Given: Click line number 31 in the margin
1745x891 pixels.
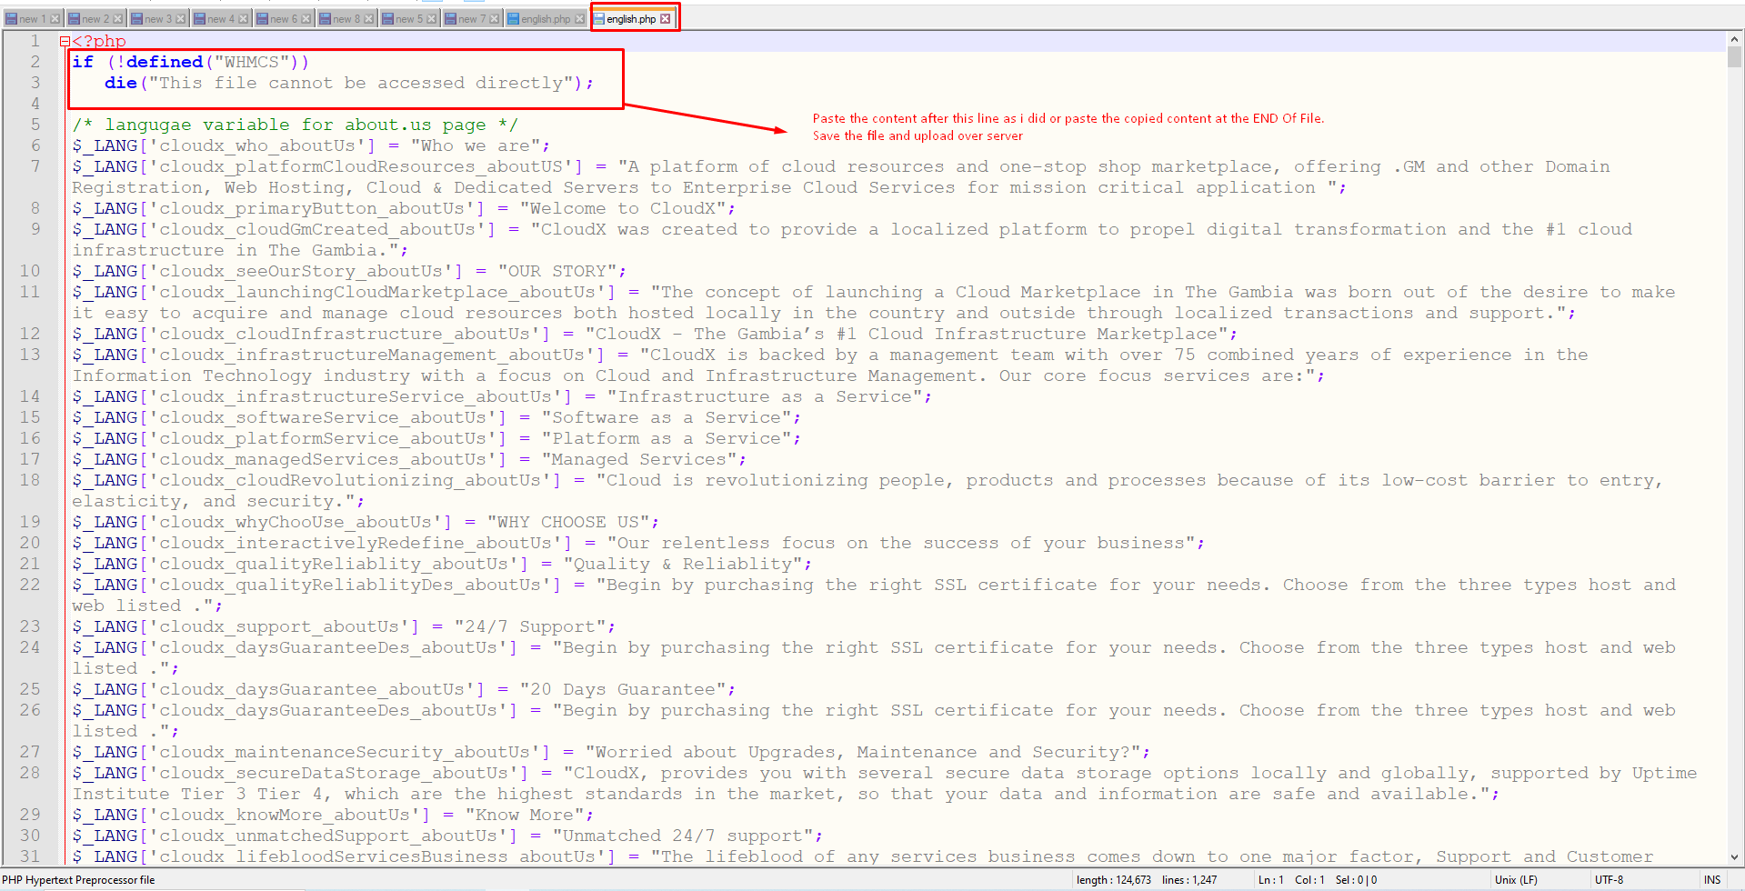Looking at the screenshot, I should pos(30,856).
